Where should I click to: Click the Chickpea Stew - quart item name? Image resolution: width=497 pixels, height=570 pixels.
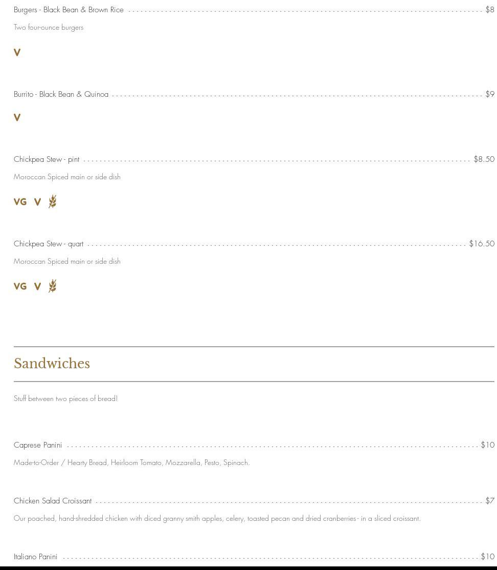coord(49,244)
